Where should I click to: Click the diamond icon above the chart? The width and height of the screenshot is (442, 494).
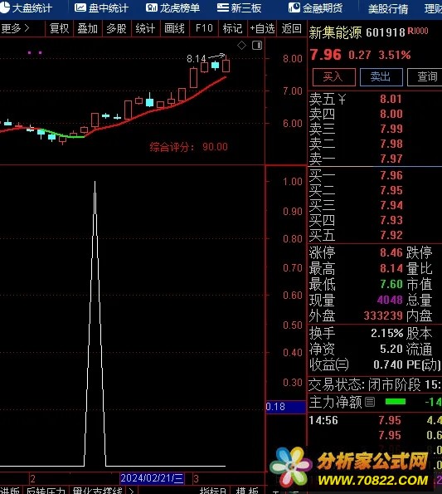241,46
